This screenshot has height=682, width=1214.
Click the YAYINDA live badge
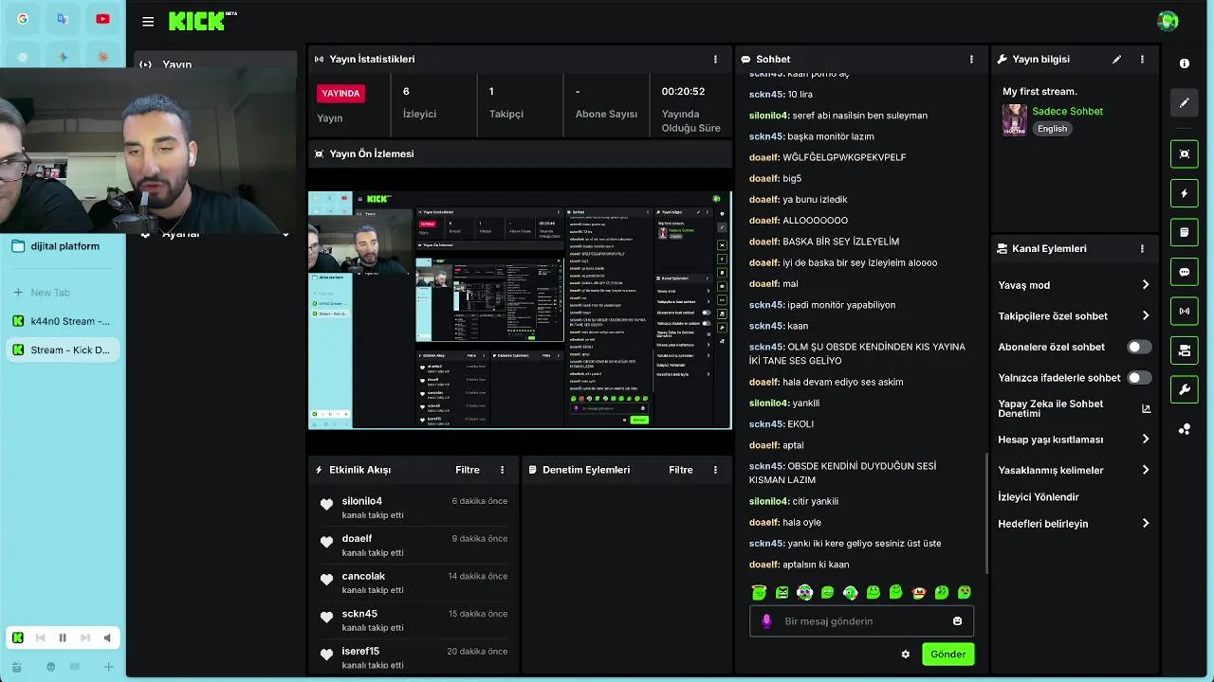340,93
